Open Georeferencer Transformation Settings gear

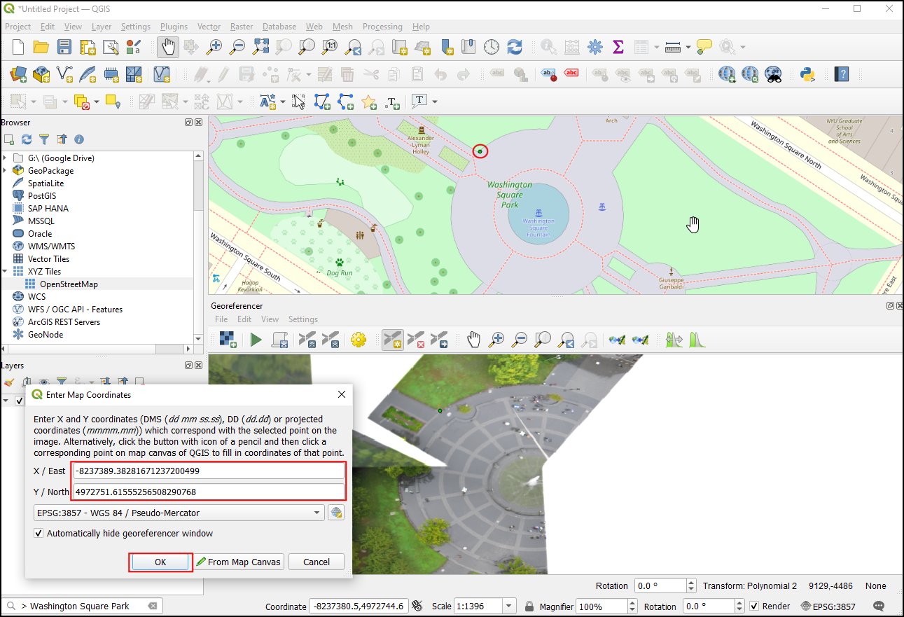[359, 340]
